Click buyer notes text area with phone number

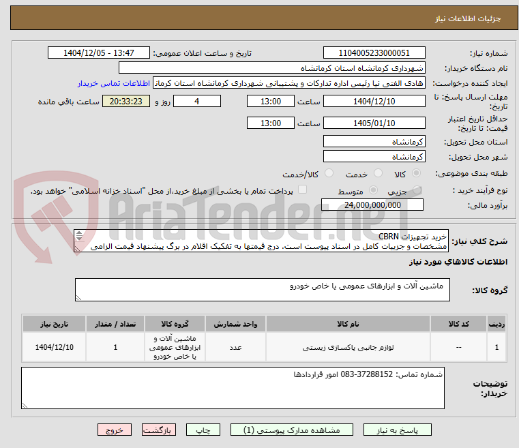tap(233, 388)
